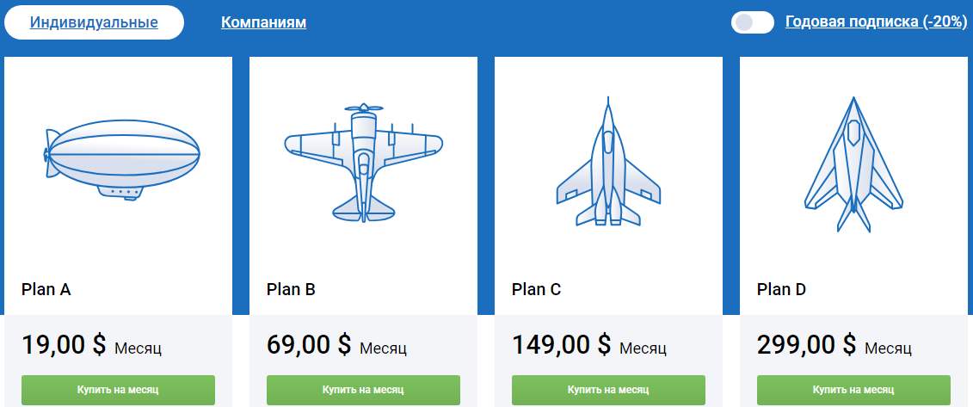Open the Годовая подписка (-20%) link
Image resolution: width=973 pixels, height=407 pixels.
click(876, 22)
